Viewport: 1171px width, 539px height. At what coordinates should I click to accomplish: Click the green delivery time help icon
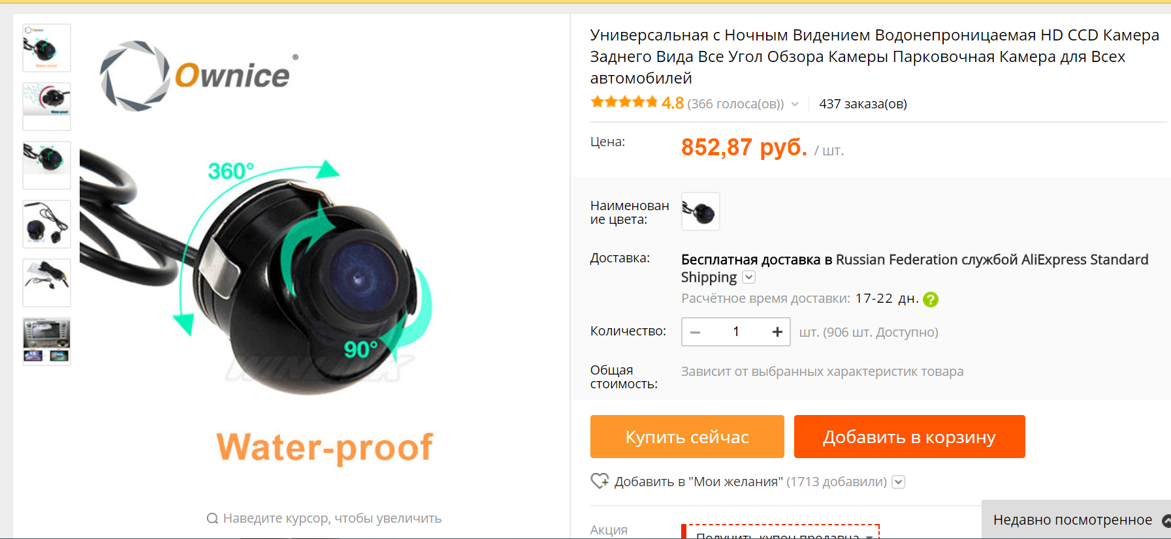coord(931,300)
